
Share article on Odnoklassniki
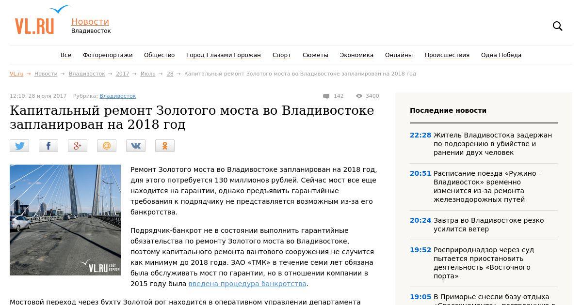[165, 146]
